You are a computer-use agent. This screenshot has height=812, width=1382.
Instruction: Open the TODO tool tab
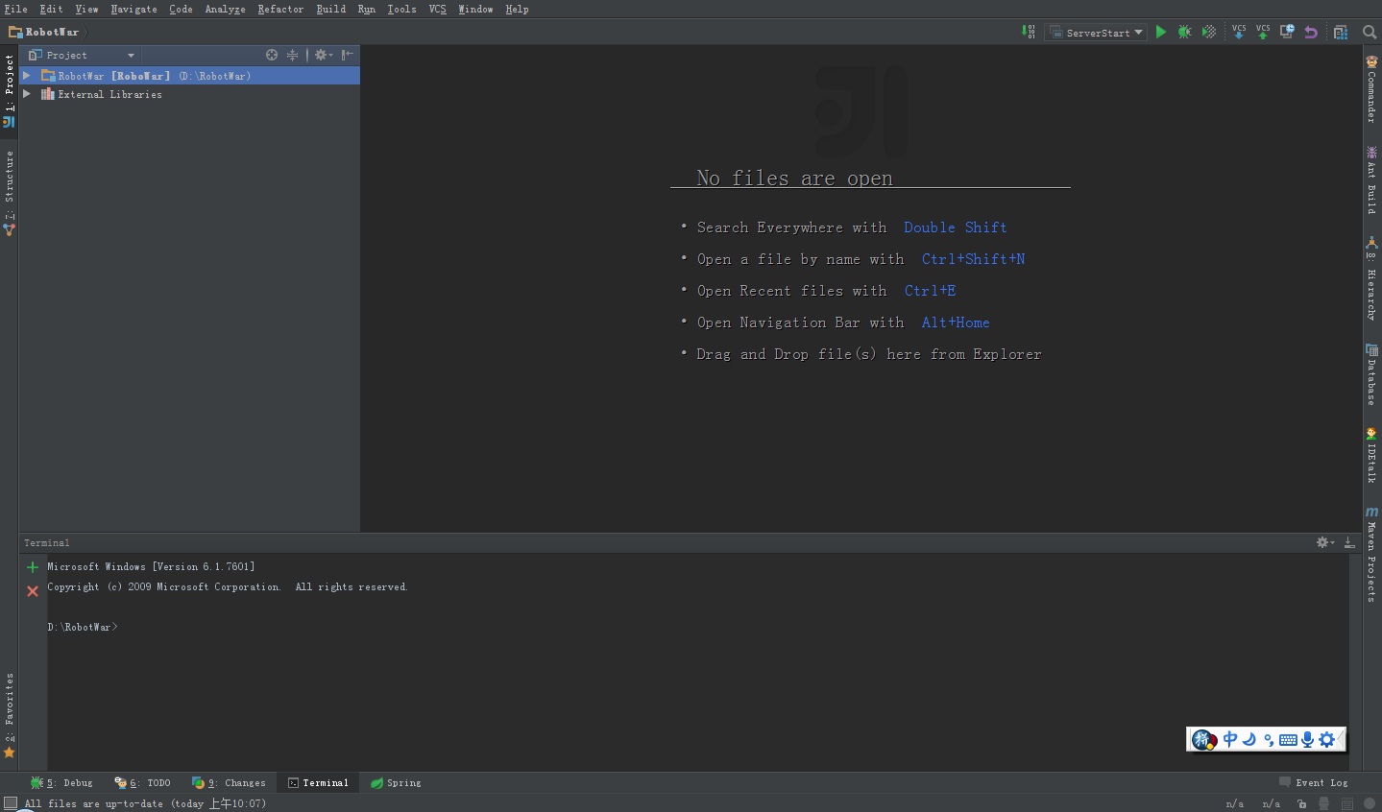pos(142,782)
